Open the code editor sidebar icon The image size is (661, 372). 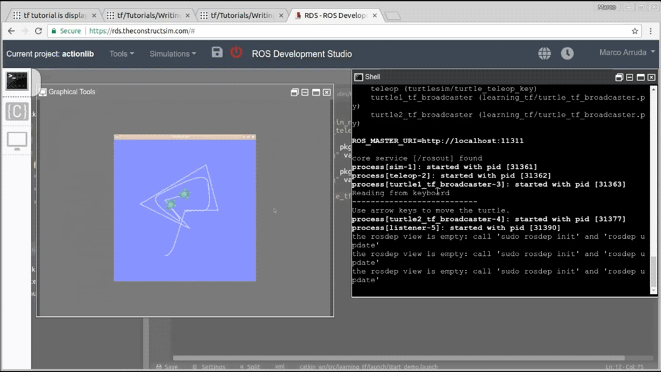(x=17, y=111)
